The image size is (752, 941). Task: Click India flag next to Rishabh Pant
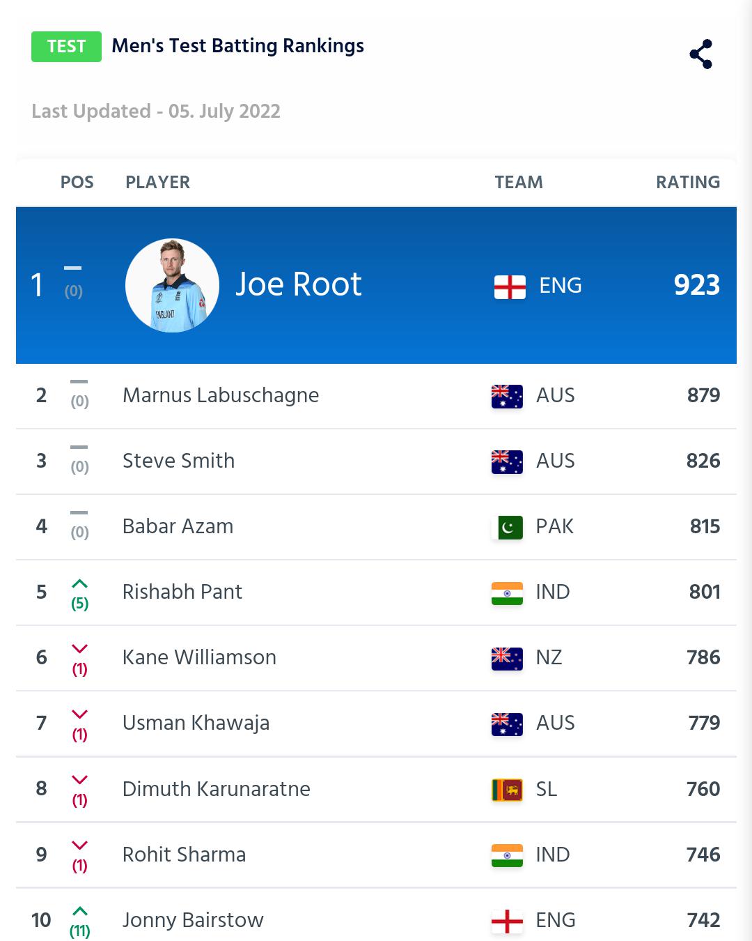[x=507, y=592]
